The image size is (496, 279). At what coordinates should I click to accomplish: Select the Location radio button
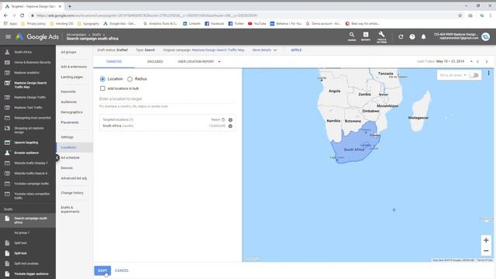coord(102,79)
